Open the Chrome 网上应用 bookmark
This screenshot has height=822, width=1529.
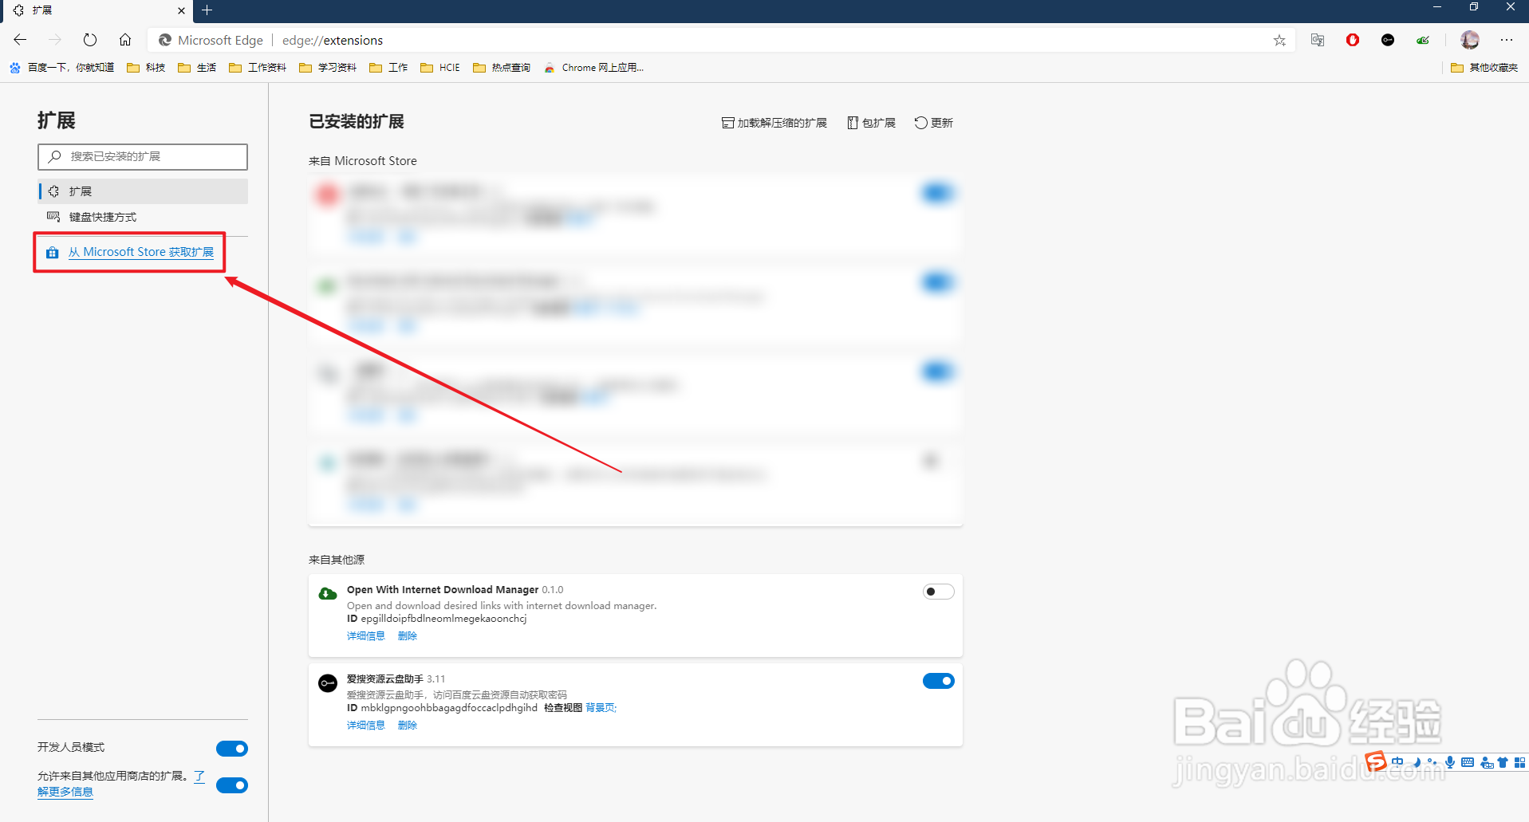tap(594, 68)
